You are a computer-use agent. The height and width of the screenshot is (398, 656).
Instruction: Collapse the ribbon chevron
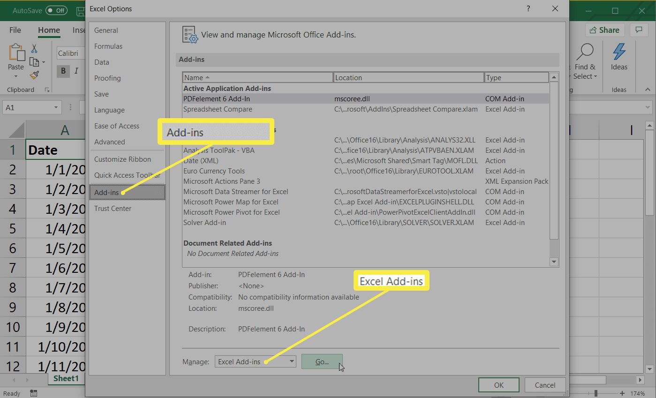tap(648, 90)
